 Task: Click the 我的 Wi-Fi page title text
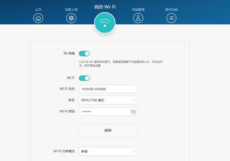coord(105,7)
